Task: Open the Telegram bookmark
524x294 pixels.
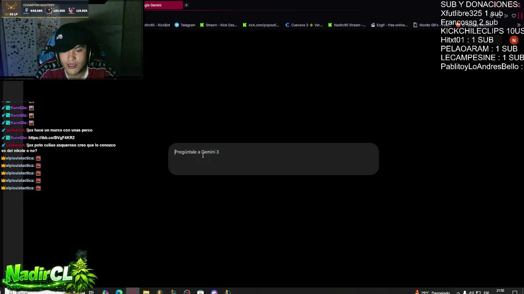Action: pyautogui.click(x=185, y=25)
